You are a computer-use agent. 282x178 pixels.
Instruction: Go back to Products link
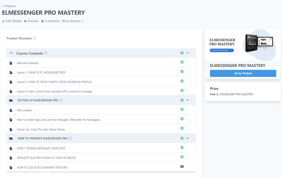[x=9, y=6]
